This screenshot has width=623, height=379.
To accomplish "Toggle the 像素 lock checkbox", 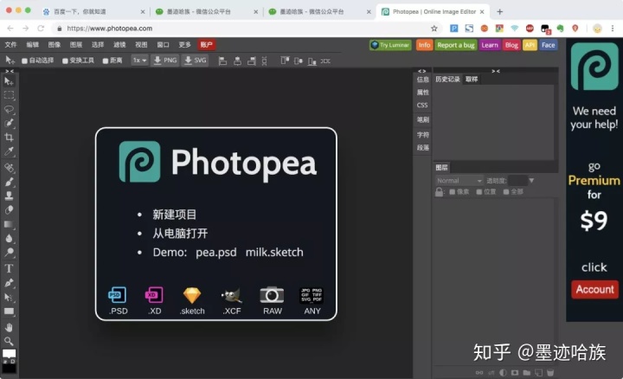I will tap(453, 192).
